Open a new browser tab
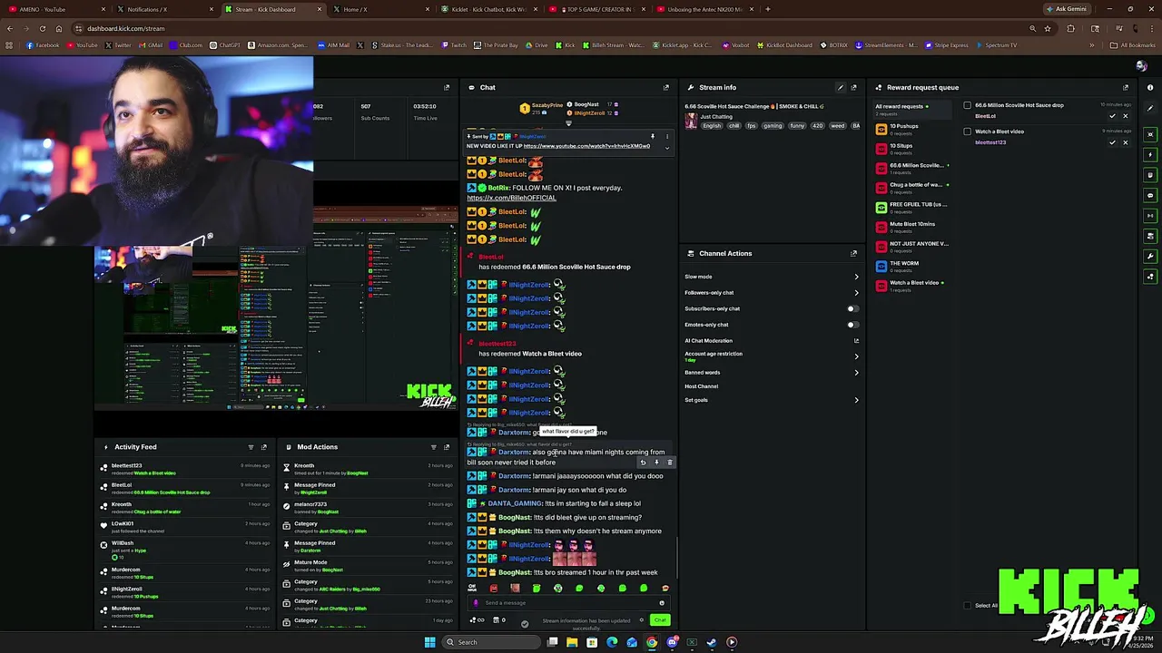This screenshot has height=653, width=1162. coord(768,9)
